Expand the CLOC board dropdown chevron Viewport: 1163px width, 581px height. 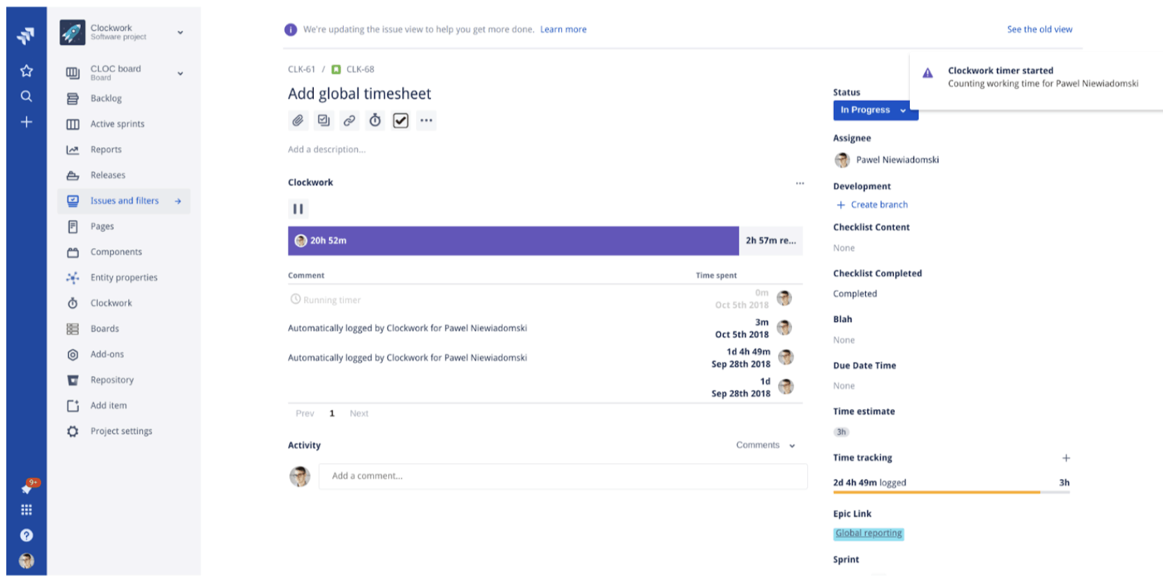click(x=181, y=72)
